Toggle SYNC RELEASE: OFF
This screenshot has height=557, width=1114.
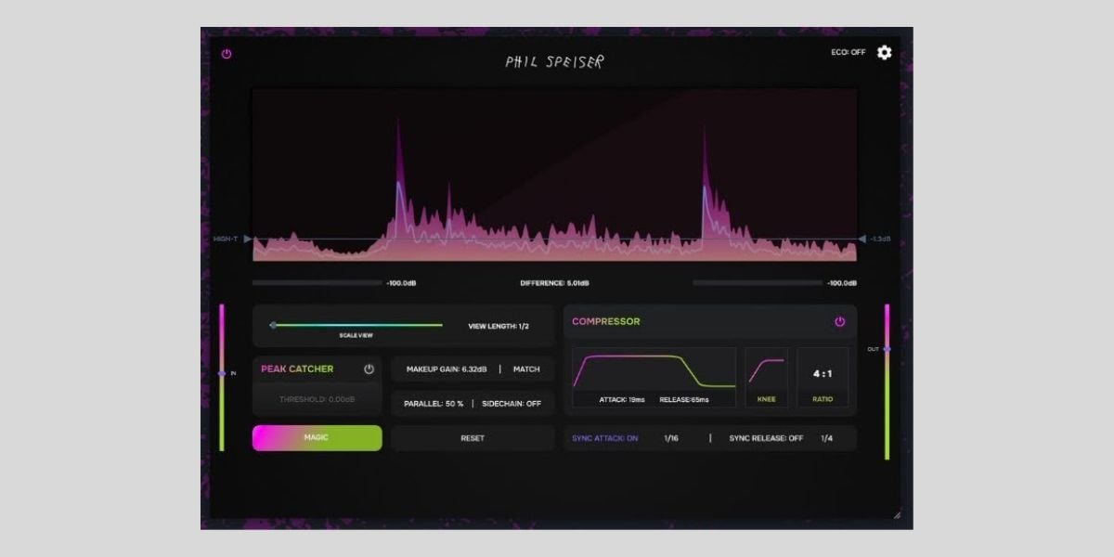[766, 438]
